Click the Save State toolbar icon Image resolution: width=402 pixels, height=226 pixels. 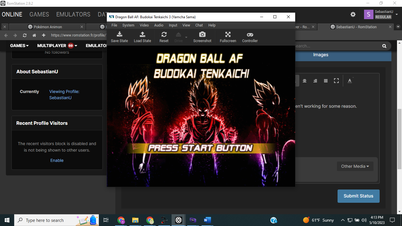119,37
